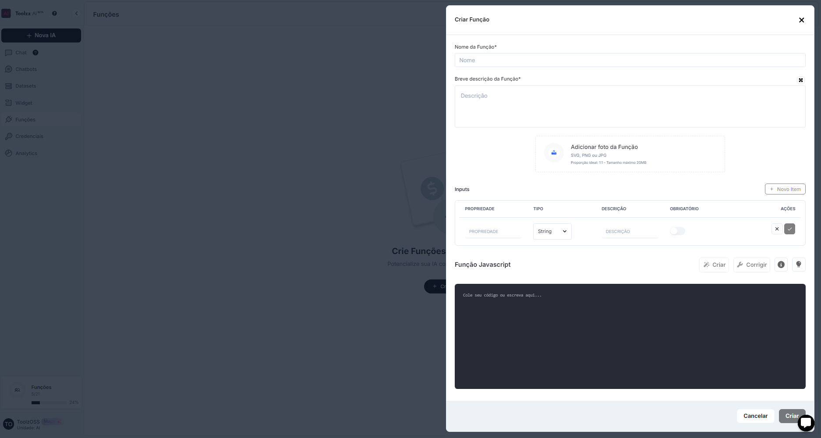821x438 pixels.
Task: Click Cancelar to dismiss the dialog
Action: 755,416
